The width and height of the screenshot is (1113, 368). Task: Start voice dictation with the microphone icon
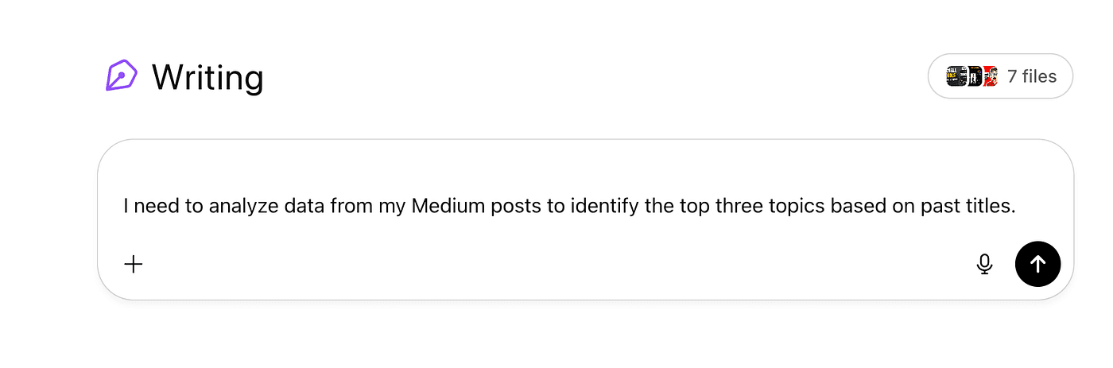(x=984, y=264)
